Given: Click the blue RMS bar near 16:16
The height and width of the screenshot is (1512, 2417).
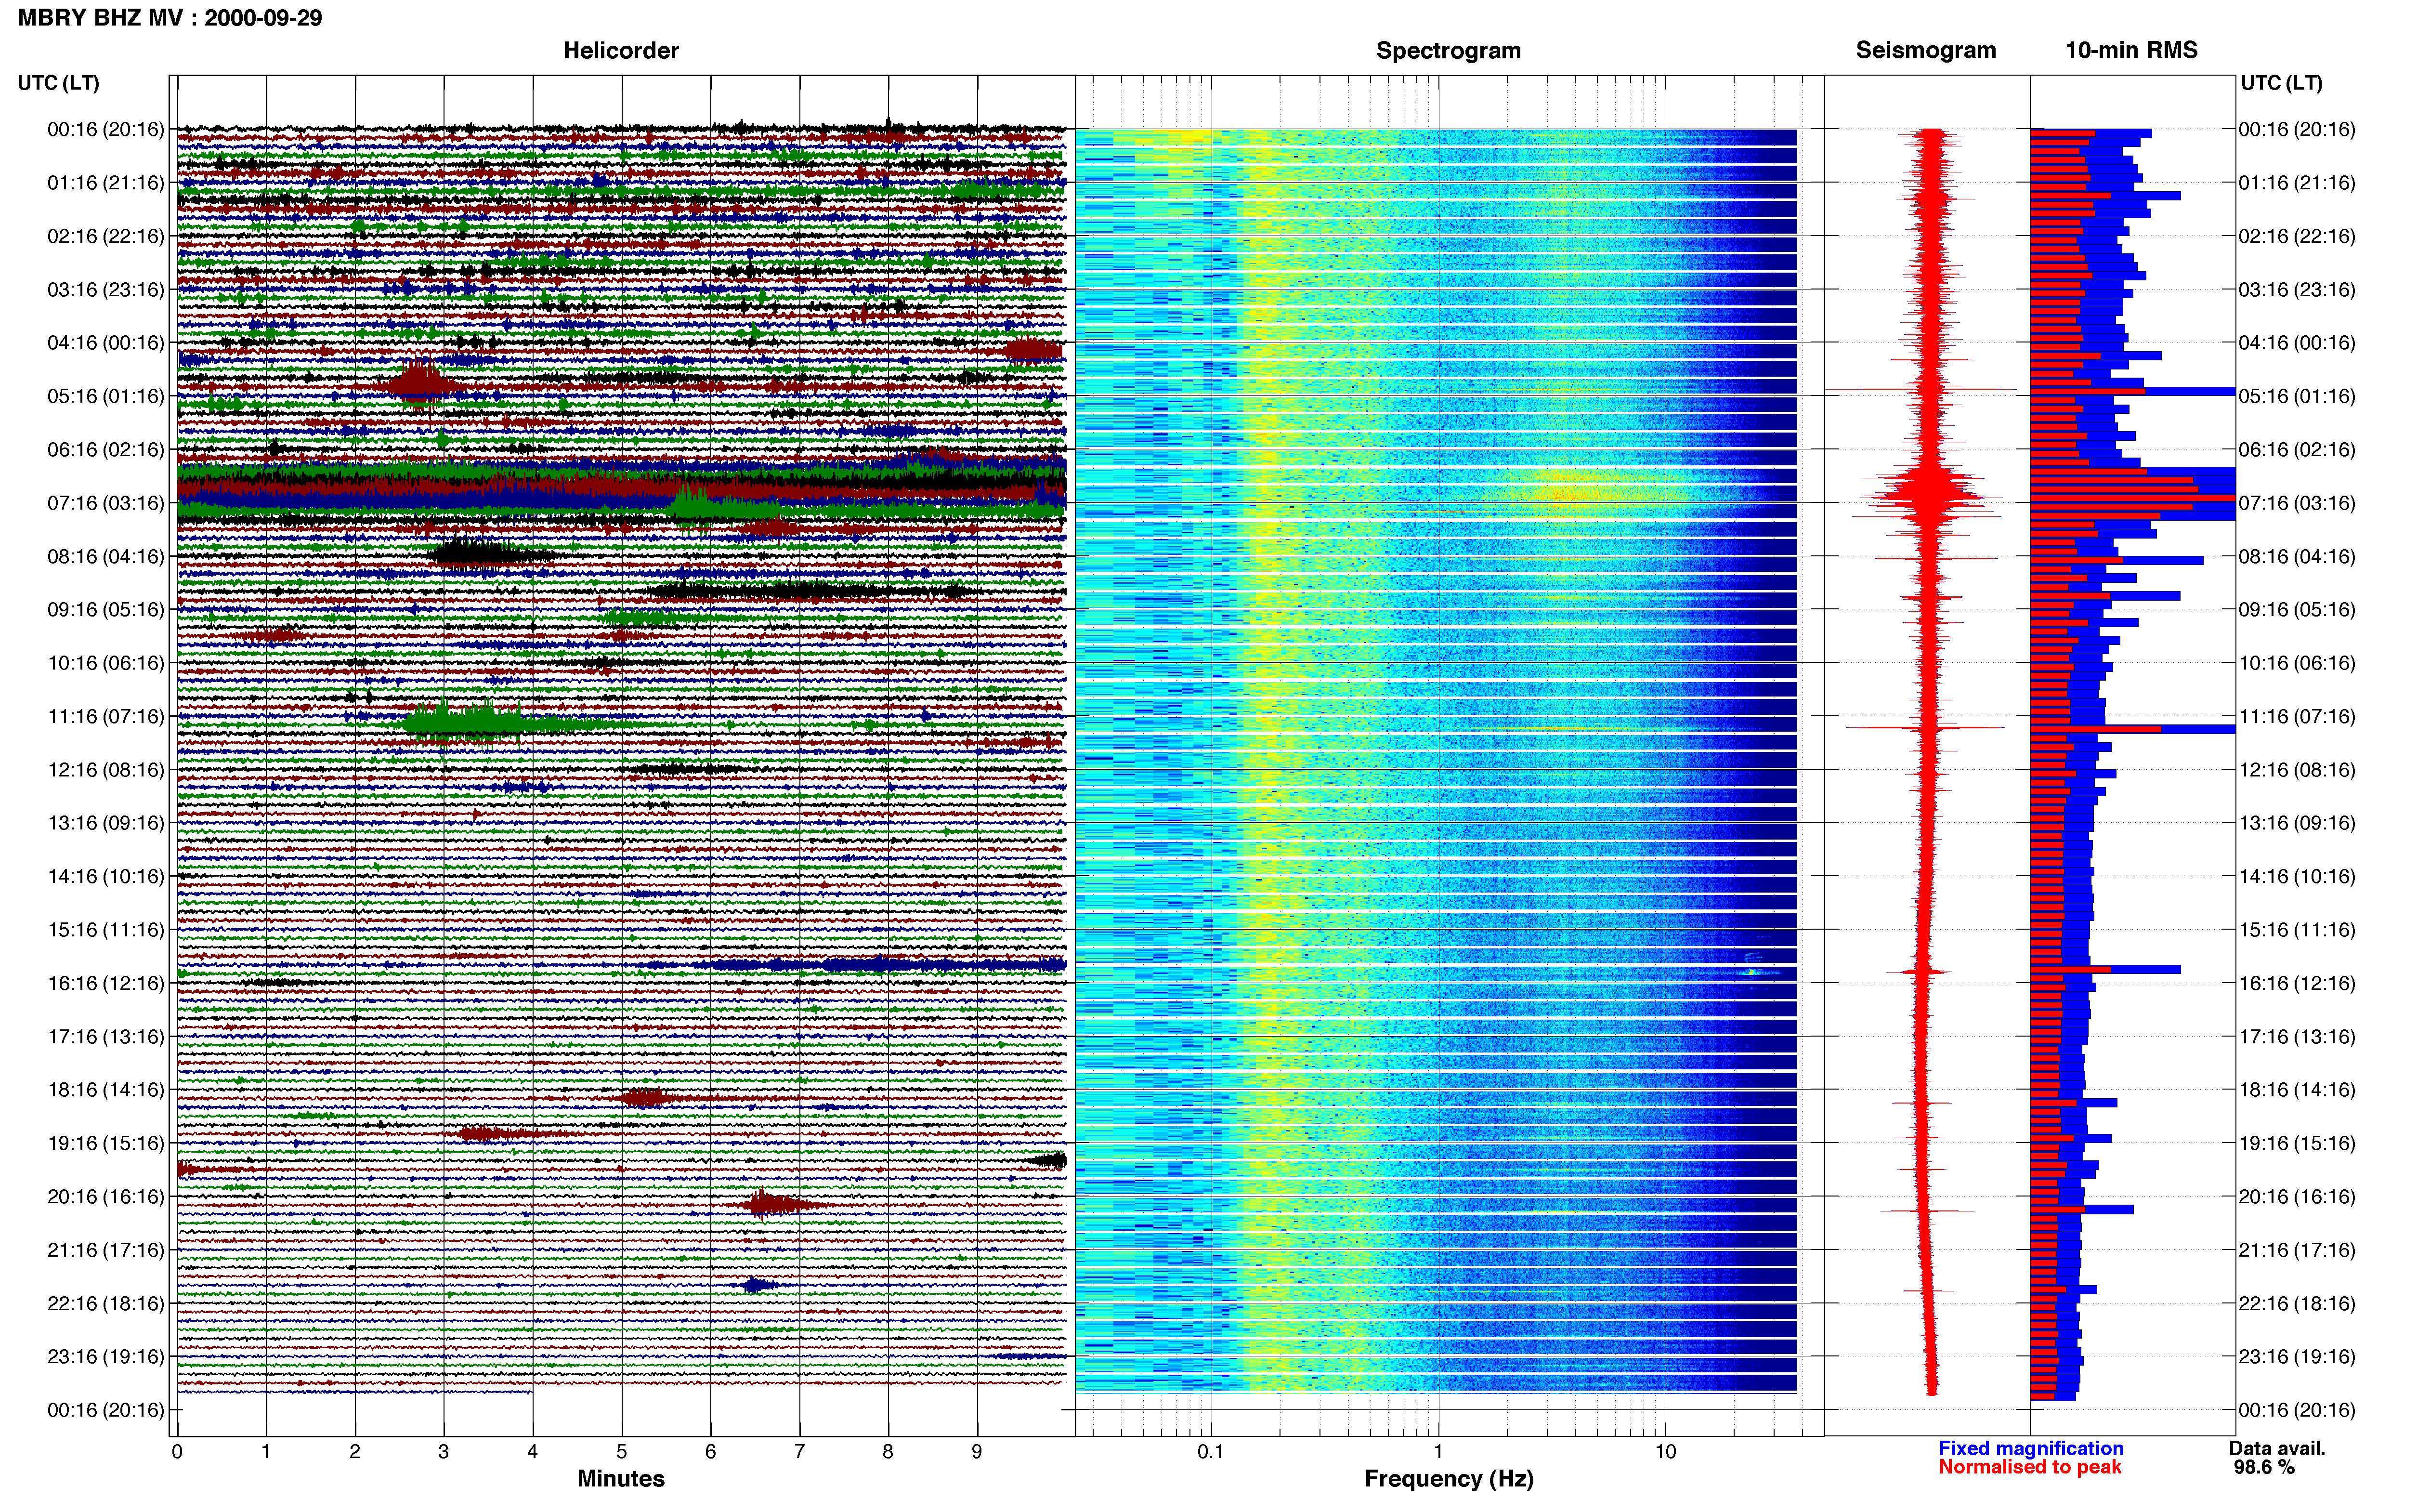Looking at the screenshot, I should 2105,969.
